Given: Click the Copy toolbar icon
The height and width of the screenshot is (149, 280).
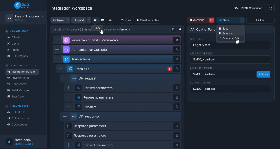Looking at the screenshot, I should (95, 20).
